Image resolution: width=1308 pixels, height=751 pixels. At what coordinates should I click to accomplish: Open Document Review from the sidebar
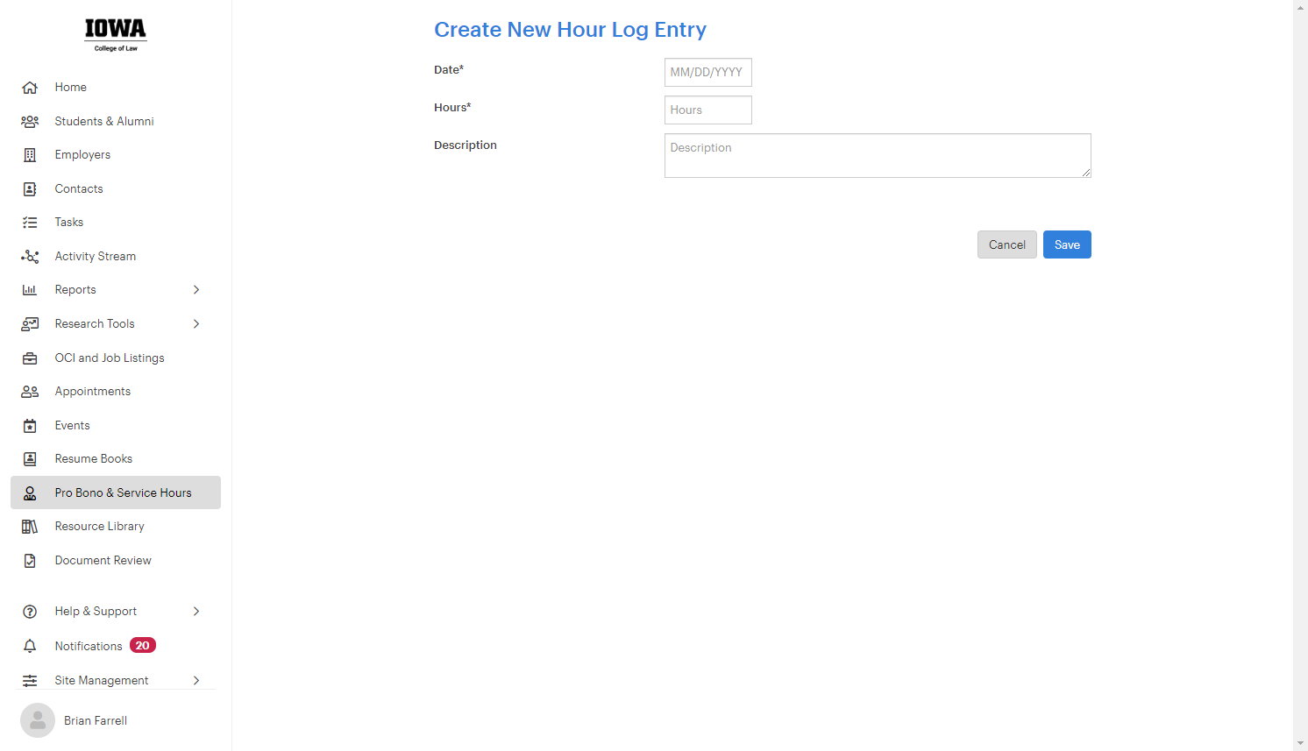[116, 561]
